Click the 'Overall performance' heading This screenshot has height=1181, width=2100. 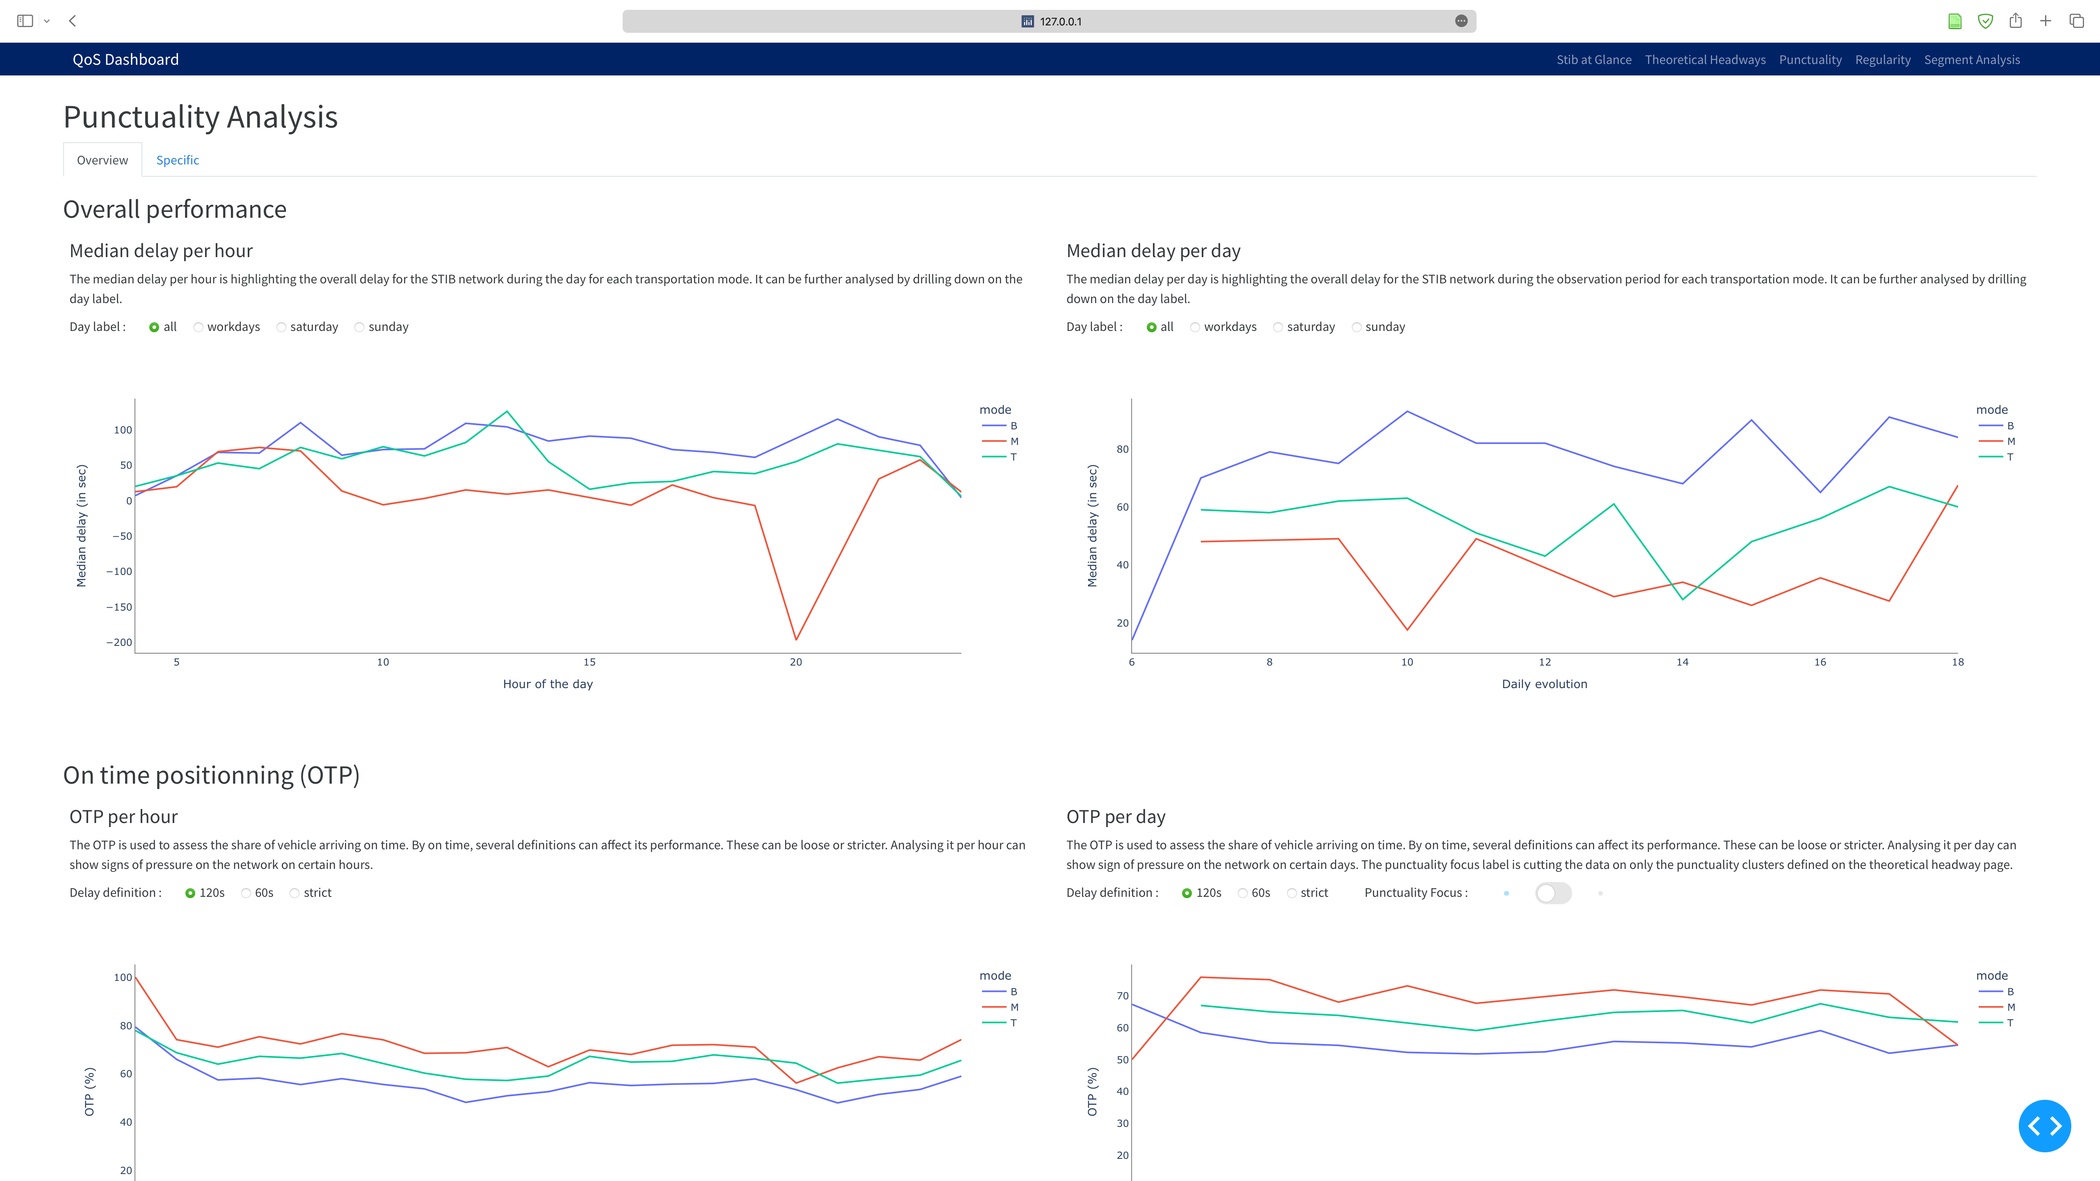click(175, 210)
